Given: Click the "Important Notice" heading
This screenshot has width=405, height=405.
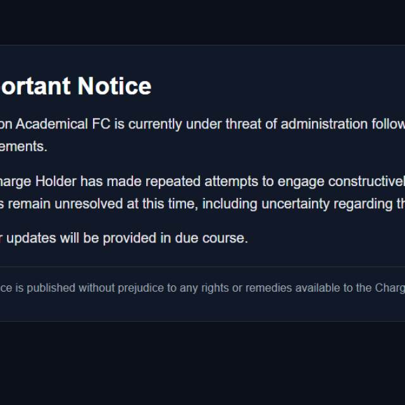Looking at the screenshot, I should [76, 85].
